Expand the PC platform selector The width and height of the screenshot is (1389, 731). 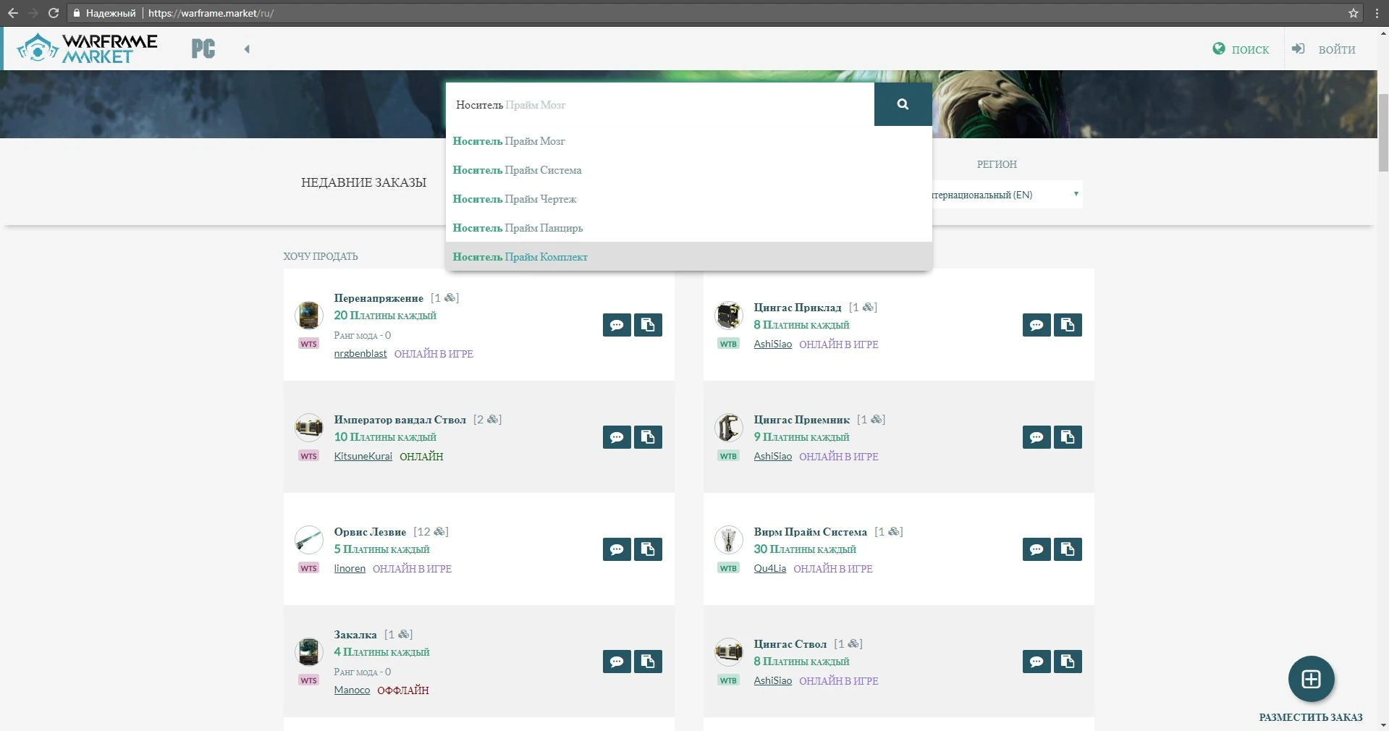pos(203,49)
